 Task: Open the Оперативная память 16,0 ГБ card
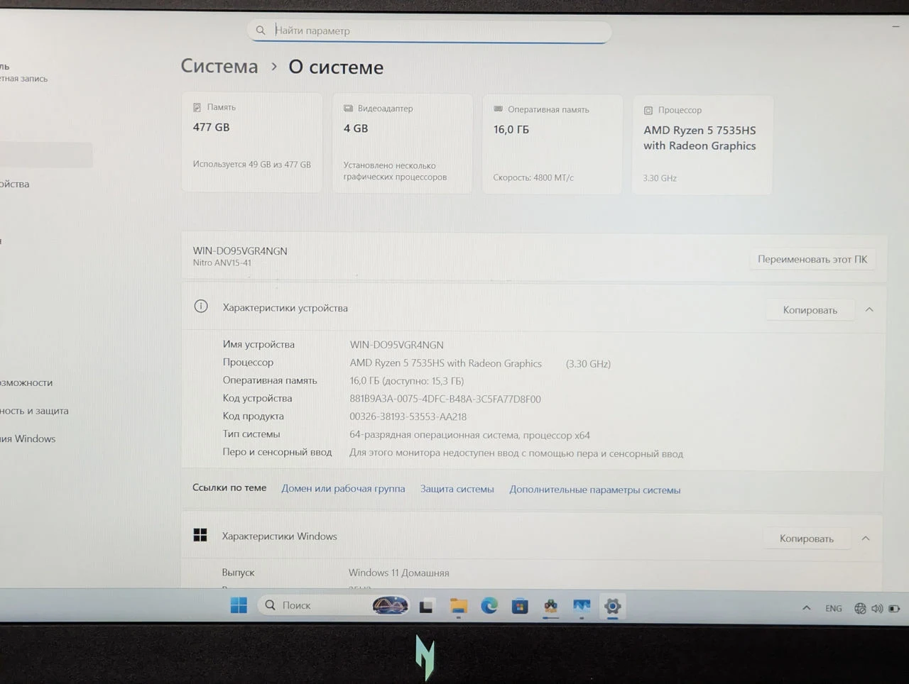[x=553, y=144]
